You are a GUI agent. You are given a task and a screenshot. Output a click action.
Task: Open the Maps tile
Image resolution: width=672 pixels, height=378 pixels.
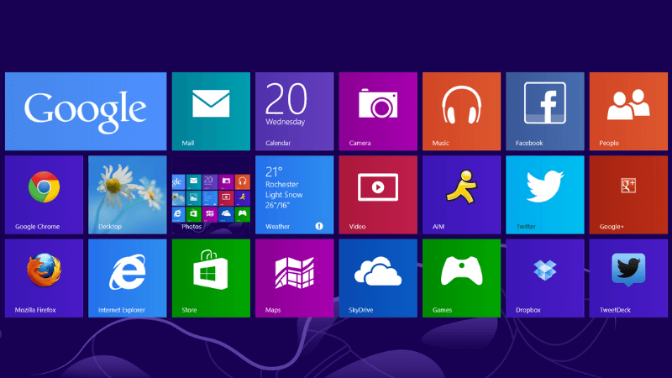pos(295,278)
